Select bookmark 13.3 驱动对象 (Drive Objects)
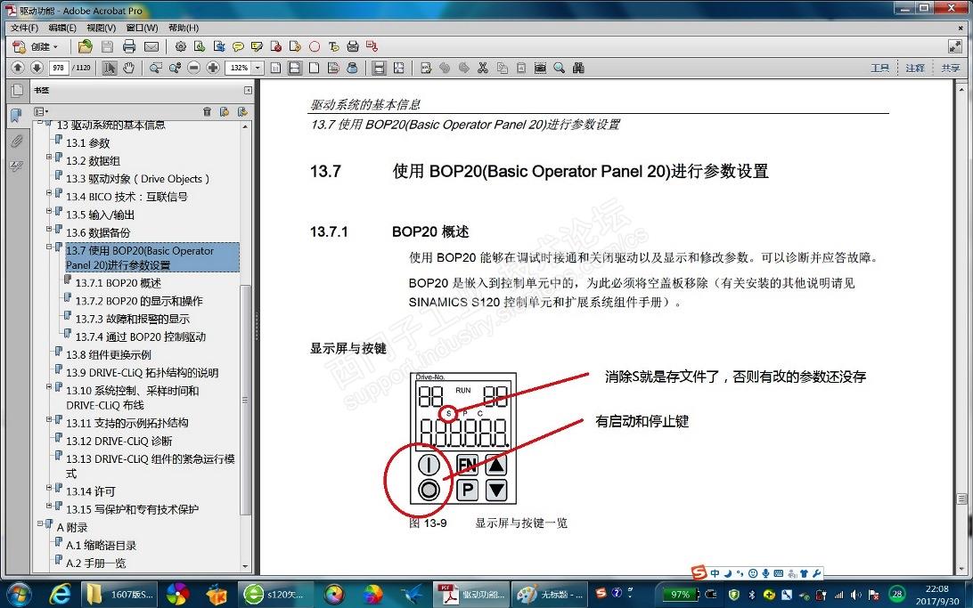 pyautogui.click(x=137, y=179)
